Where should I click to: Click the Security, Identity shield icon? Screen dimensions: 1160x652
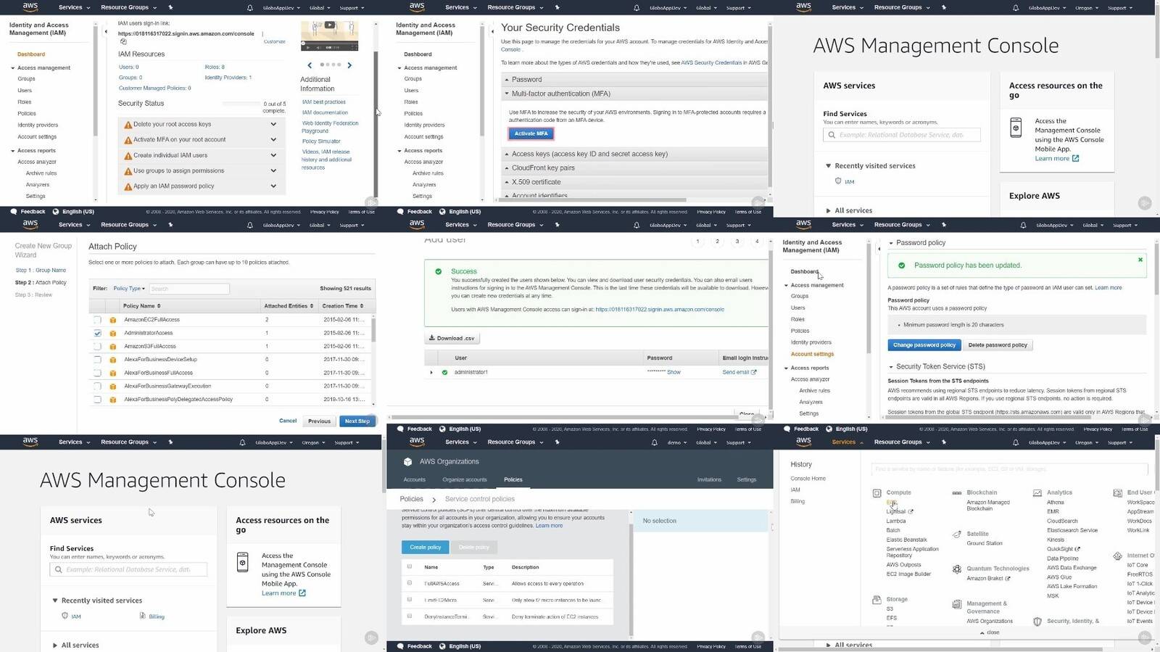click(1037, 622)
